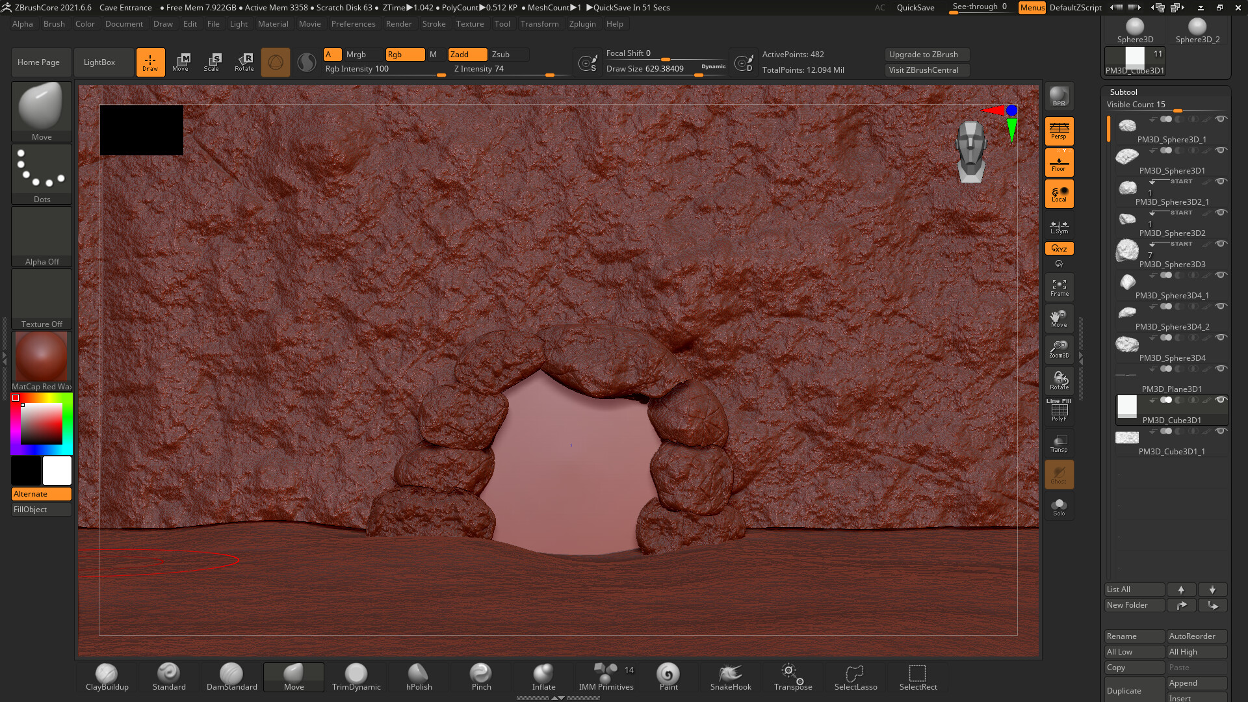The height and width of the screenshot is (702, 1248).
Task: Open the Preferences menu
Action: [x=353, y=24]
